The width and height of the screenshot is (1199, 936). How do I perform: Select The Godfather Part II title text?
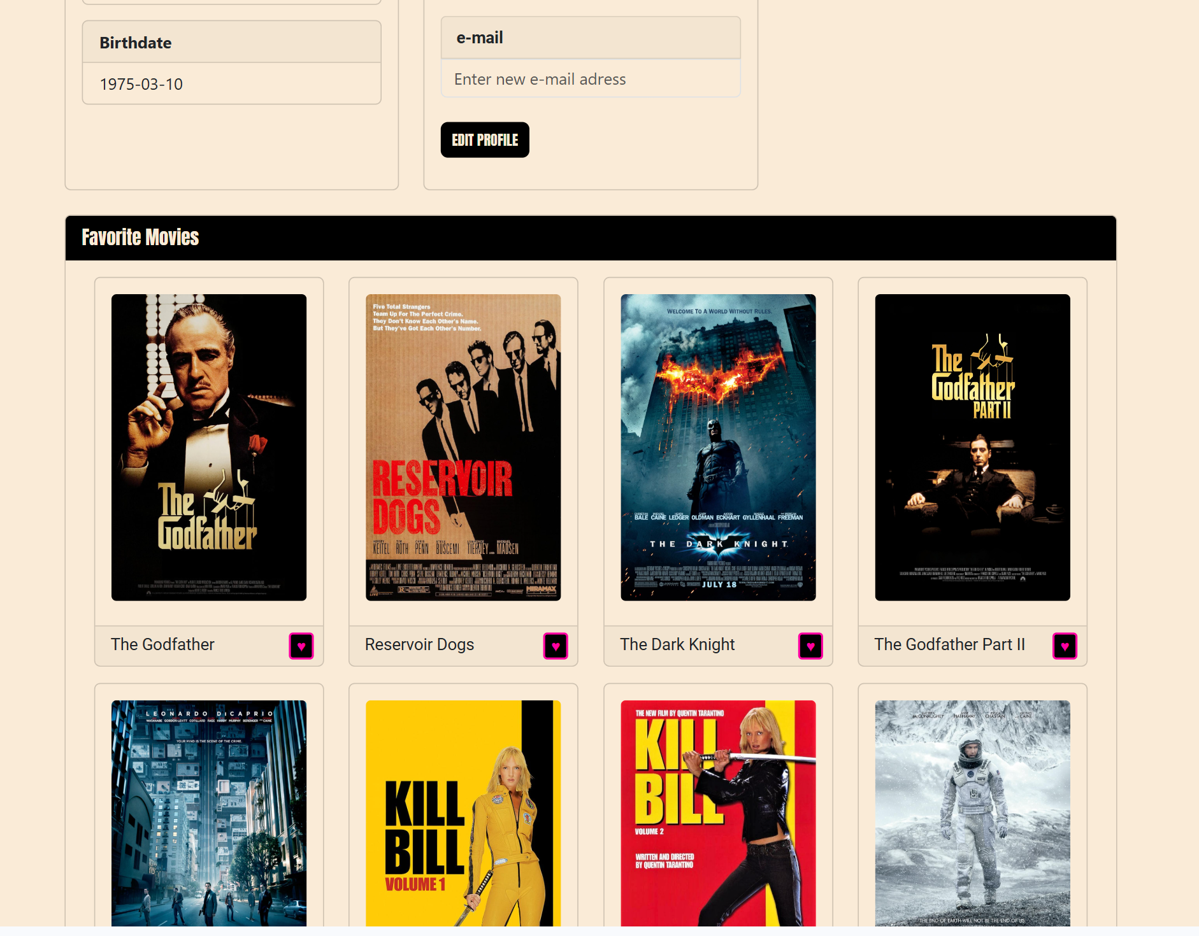(949, 644)
